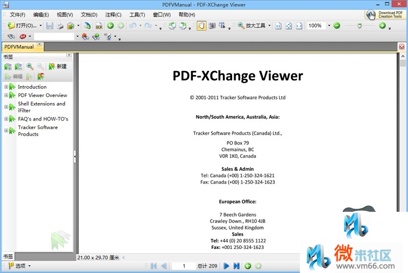408x273 pixels.
Task: Click the Undo arrow icon
Action: click(133, 26)
